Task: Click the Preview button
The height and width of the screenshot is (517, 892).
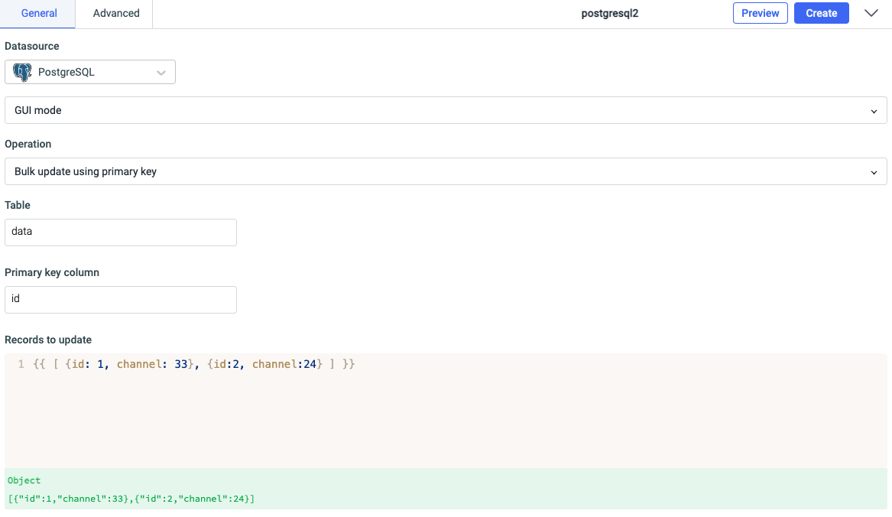Action: coord(760,13)
